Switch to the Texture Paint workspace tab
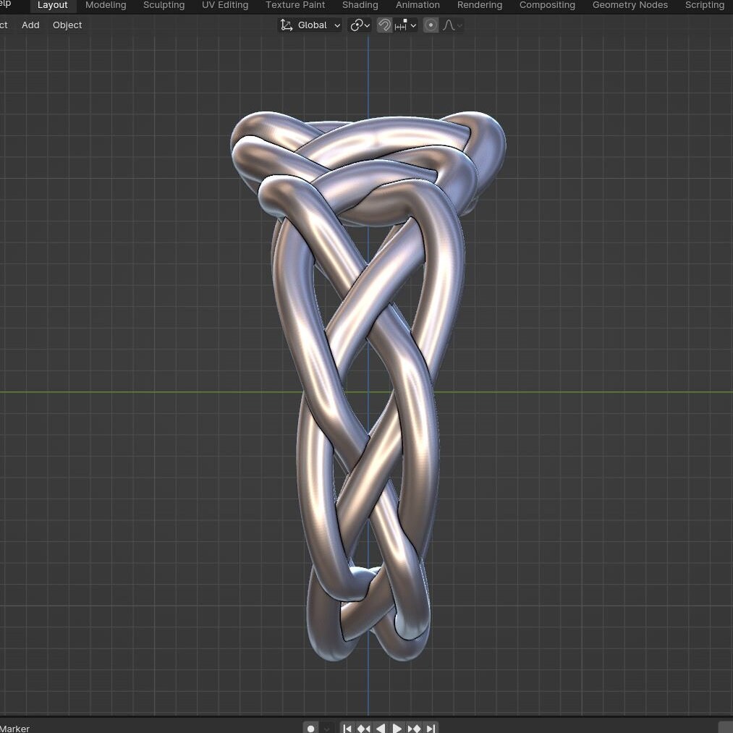The image size is (733, 733). click(x=295, y=5)
